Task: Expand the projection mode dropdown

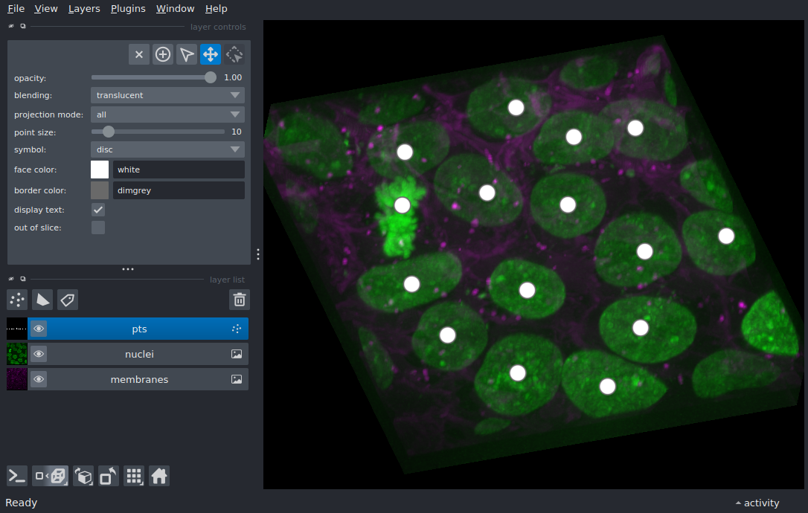Action: click(167, 114)
